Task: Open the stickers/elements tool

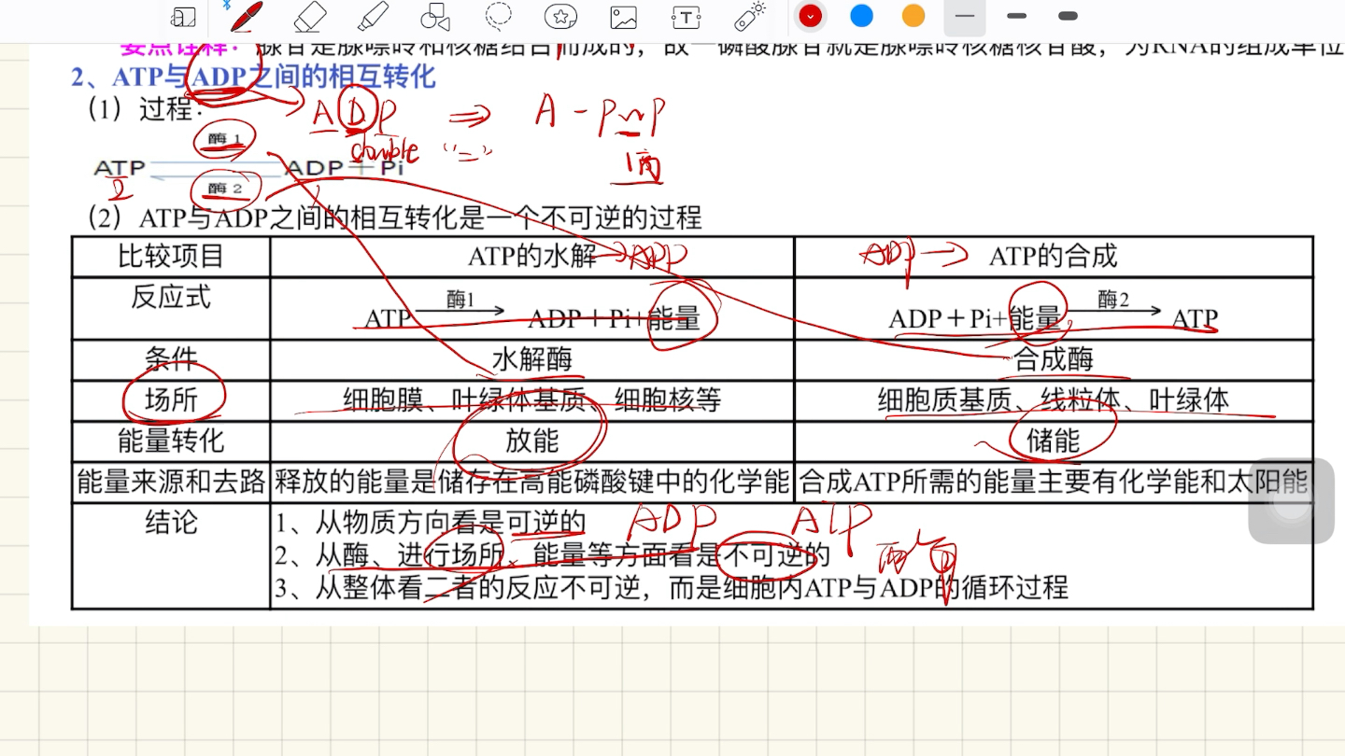Action: point(560,17)
